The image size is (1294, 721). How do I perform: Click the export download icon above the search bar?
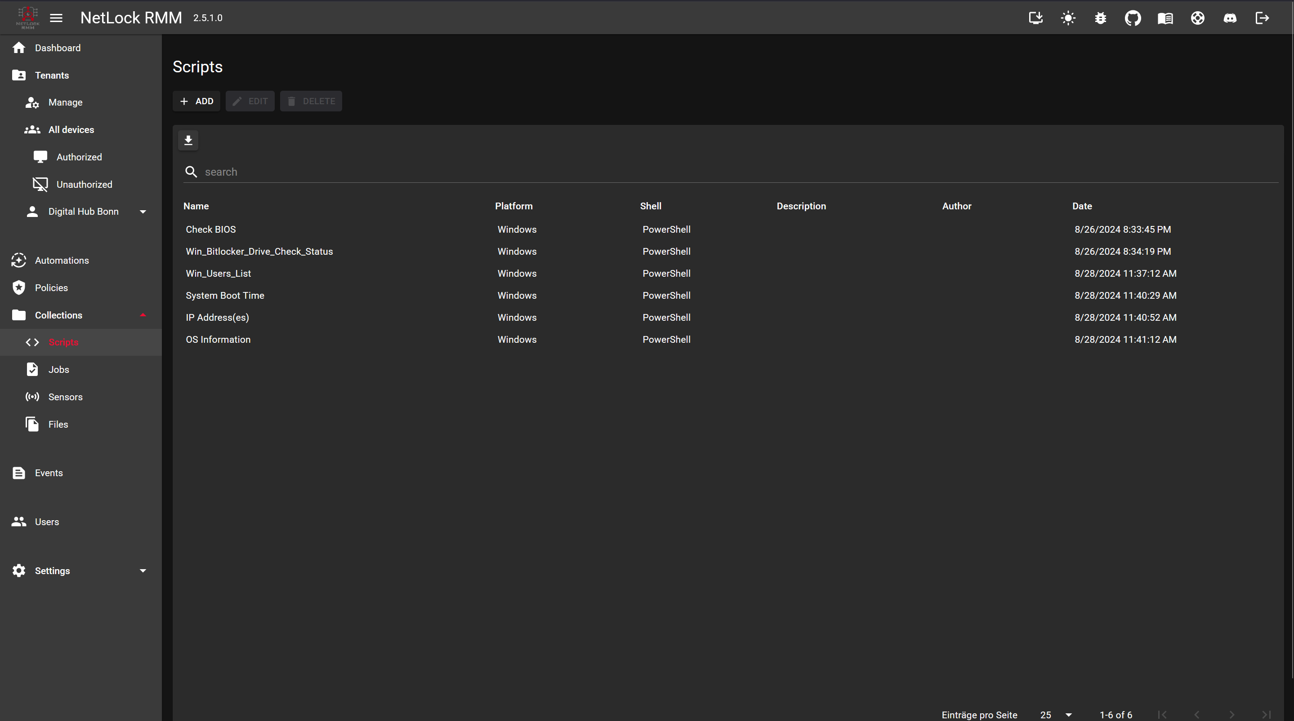pos(188,140)
